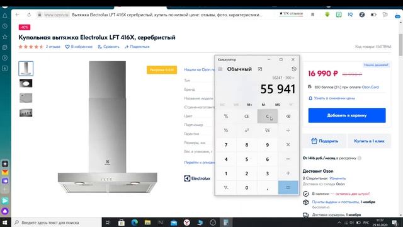Click the equals key in calculator

pos(288,188)
